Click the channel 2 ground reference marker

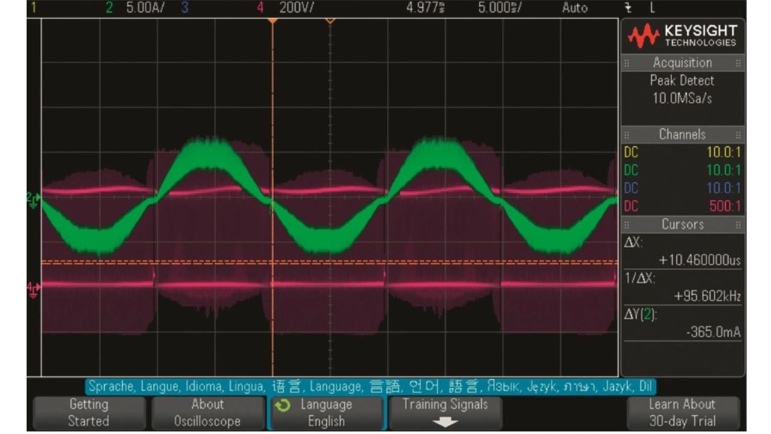point(33,199)
